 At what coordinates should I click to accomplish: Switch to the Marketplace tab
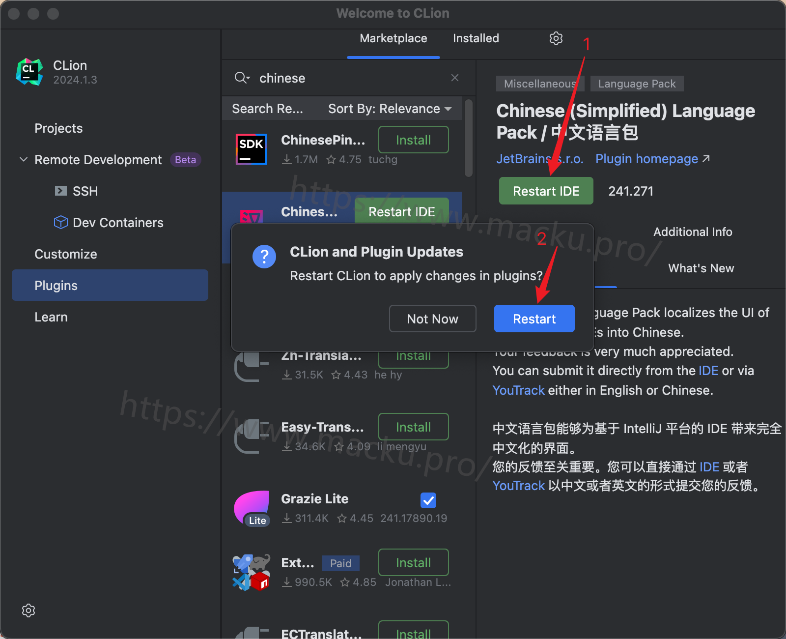(x=393, y=38)
